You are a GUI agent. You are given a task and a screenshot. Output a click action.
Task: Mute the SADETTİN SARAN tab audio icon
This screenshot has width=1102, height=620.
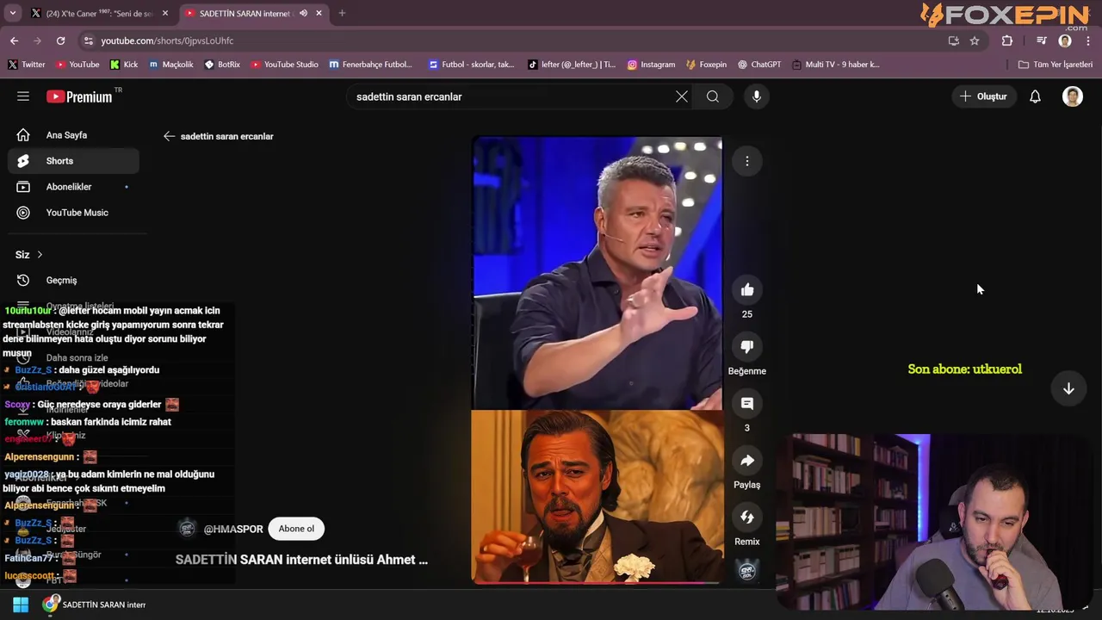tap(303, 13)
